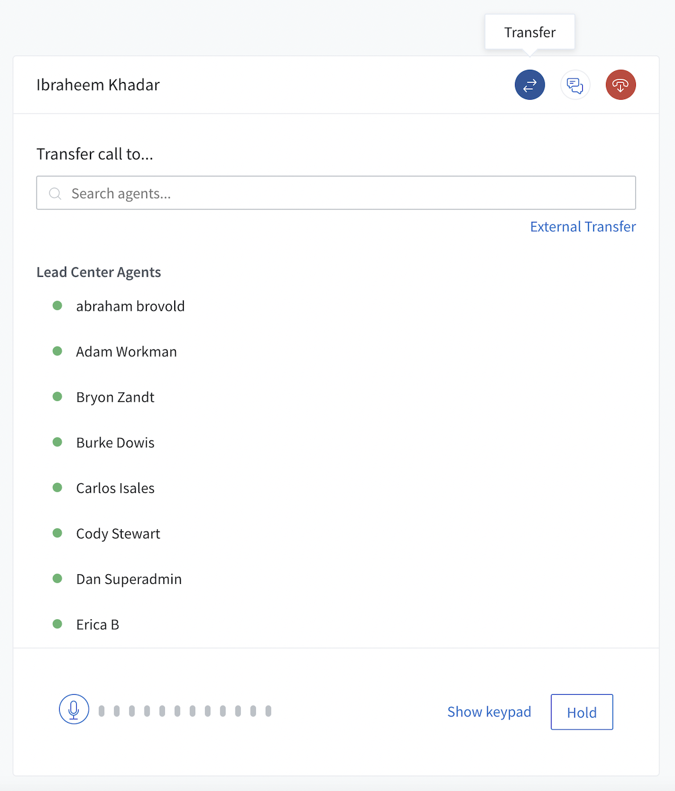Viewport: 675px width, 791px height.
Task: Put the call on Hold
Action: click(x=581, y=711)
